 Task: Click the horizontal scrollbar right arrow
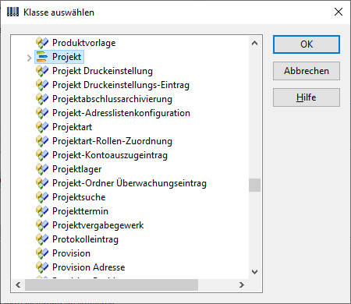coord(242,285)
